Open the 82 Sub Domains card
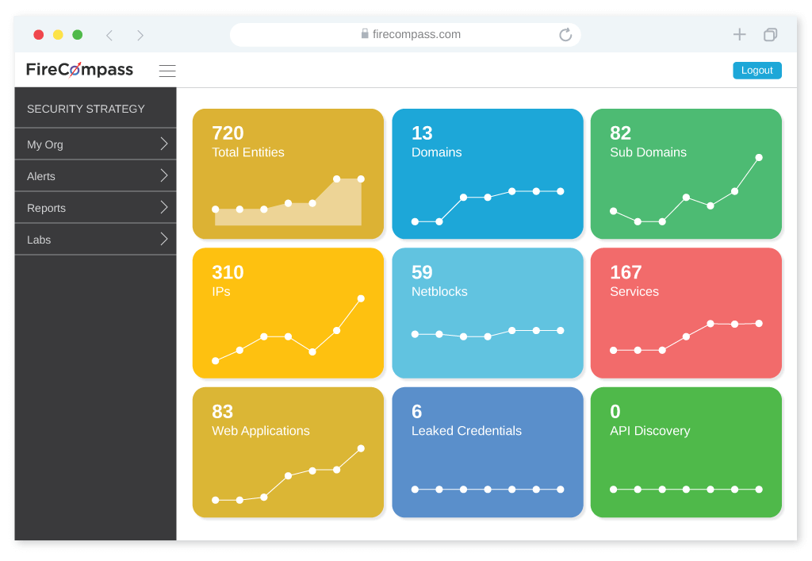Image resolution: width=812 pixels, height=561 pixels. 686,174
